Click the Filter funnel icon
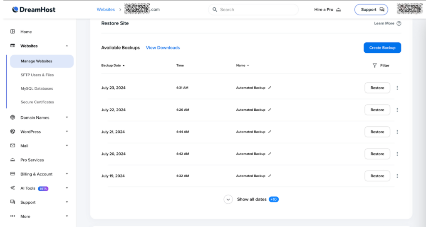Image resolution: width=426 pixels, height=227 pixels. pos(374,66)
